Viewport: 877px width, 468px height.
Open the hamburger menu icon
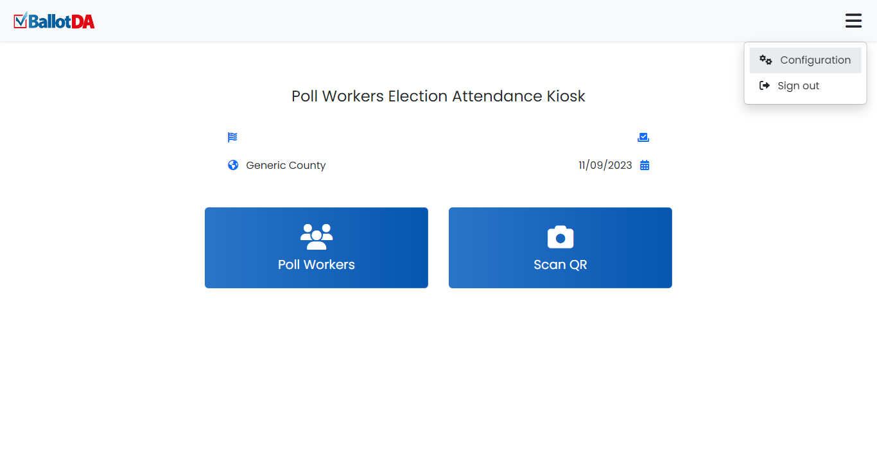point(853,21)
